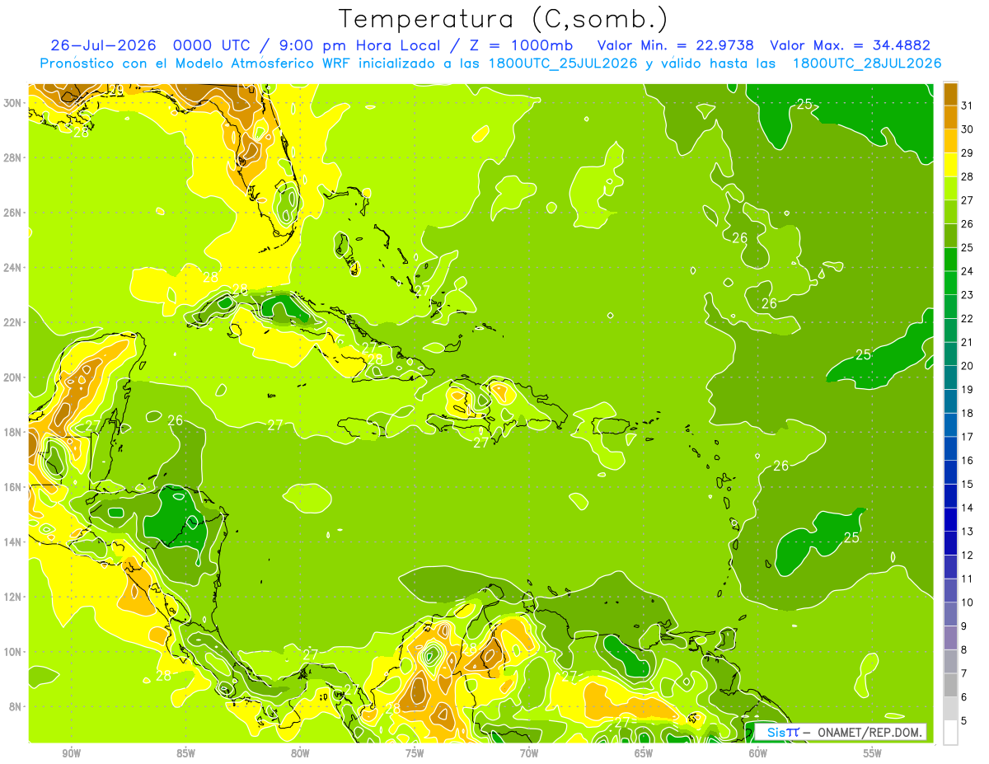Click the color bar label 11

[968, 579]
